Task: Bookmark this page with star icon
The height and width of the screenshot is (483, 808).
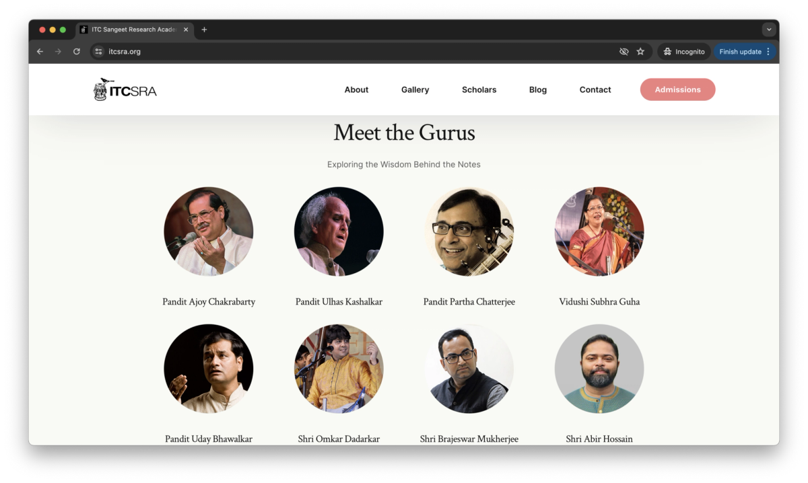Action: click(640, 52)
